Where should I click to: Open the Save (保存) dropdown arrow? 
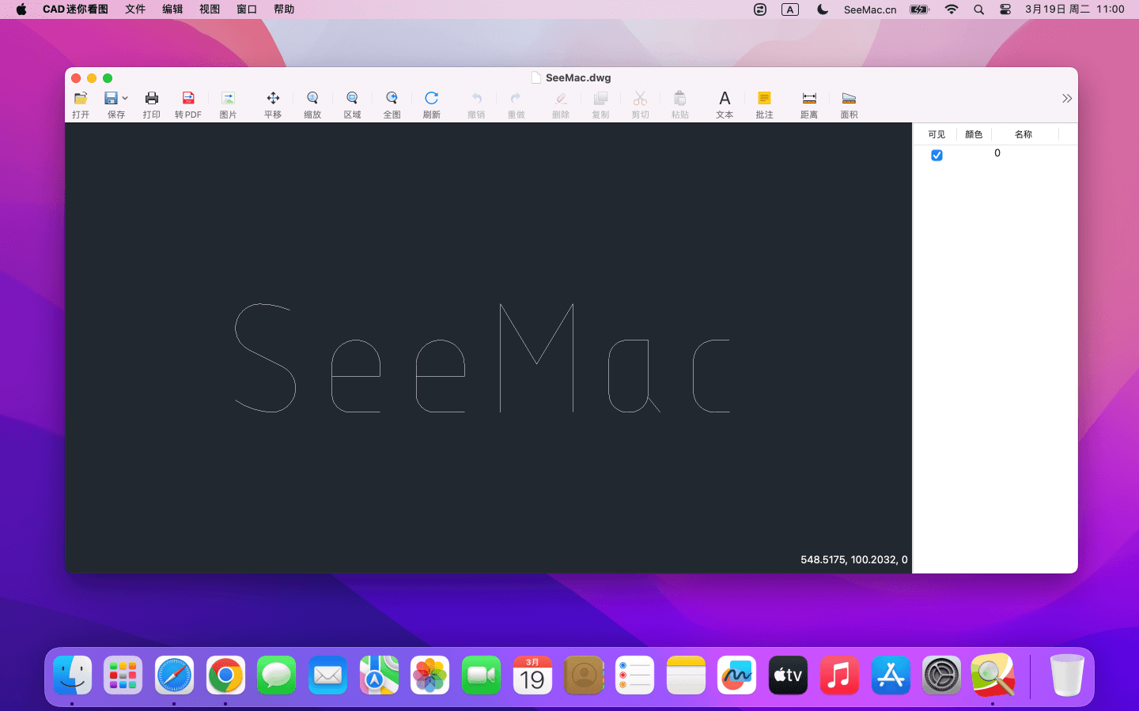click(125, 99)
